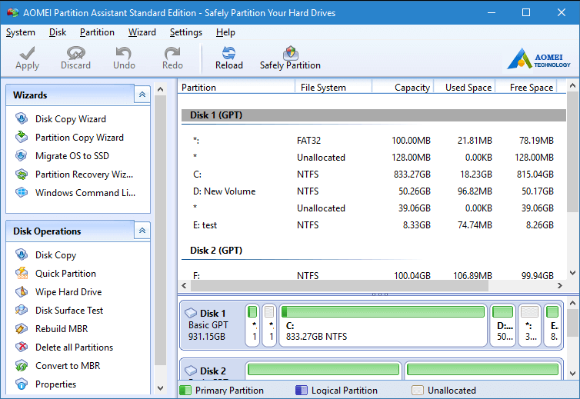This screenshot has height=399, width=580.
Task: Click the partition list horizontal scrollbar
Action: click(339, 285)
